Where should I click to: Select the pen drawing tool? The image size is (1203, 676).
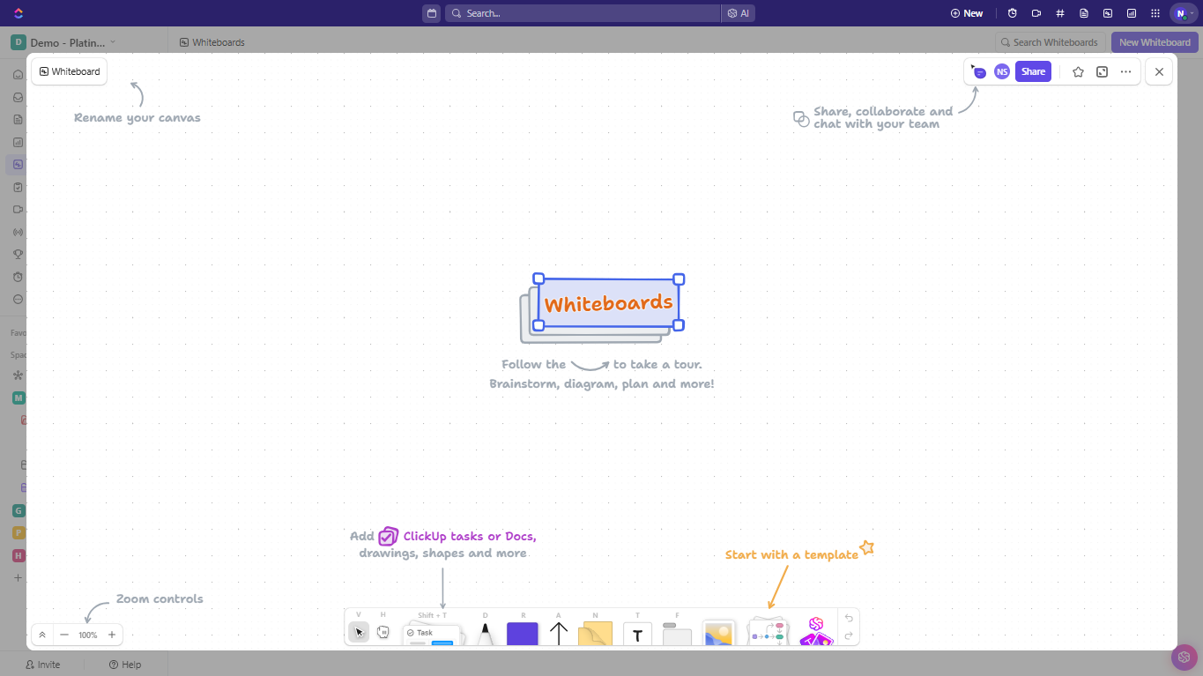pos(485,635)
